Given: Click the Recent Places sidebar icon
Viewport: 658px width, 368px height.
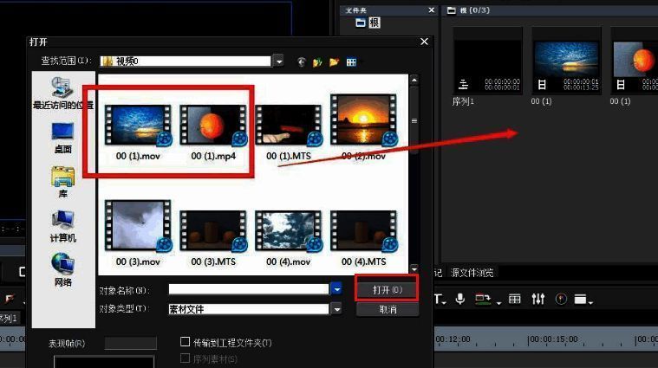Looking at the screenshot, I should tap(62, 90).
